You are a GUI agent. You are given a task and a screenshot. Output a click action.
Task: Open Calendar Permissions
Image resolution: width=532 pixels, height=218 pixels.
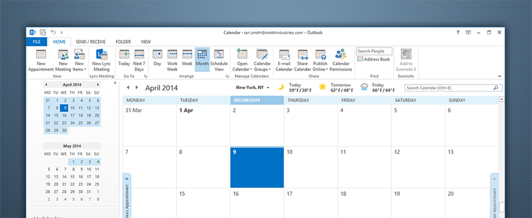coord(341,60)
